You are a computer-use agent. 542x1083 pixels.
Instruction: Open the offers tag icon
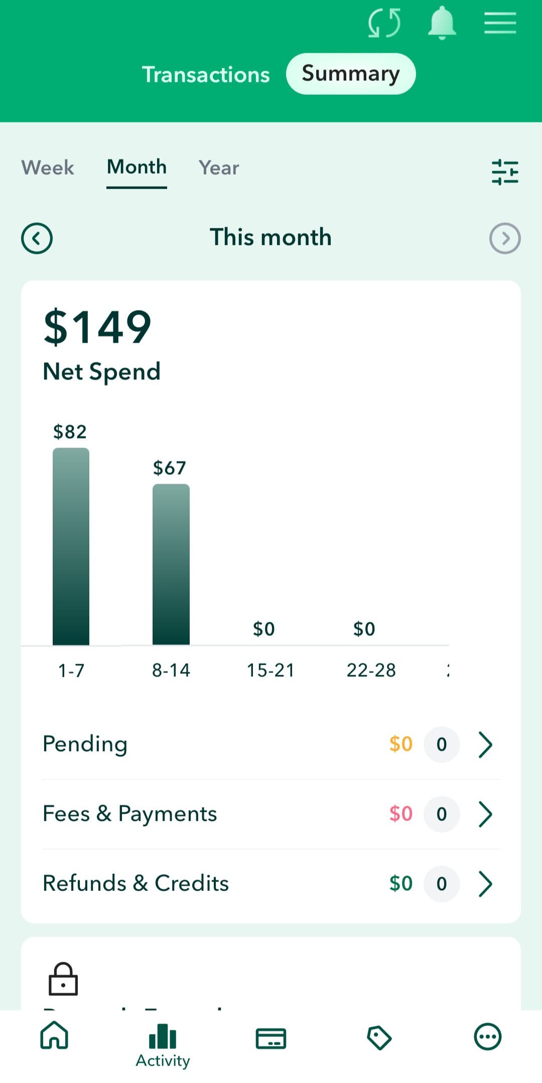(379, 1037)
